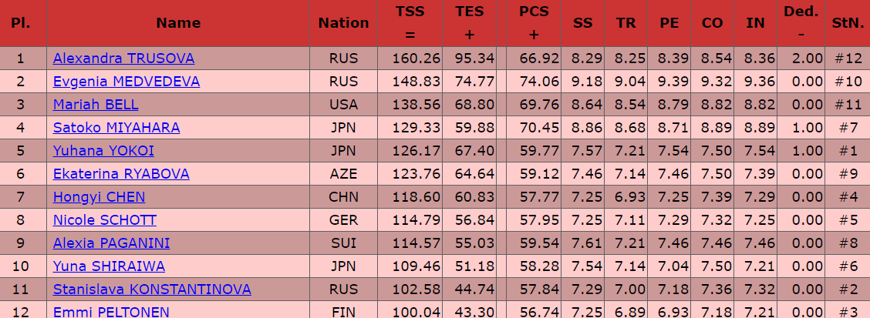The height and width of the screenshot is (318, 870).
Task: Open Evgenia MEDVEDEVA's profile link
Action: [126, 82]
